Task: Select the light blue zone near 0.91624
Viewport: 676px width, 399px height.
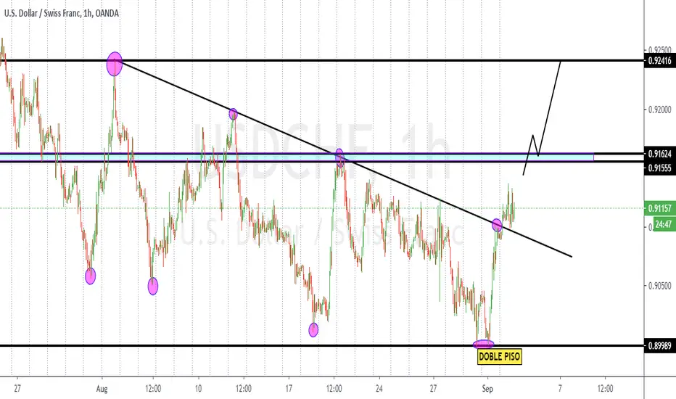Action: click(x=297, y=157)
